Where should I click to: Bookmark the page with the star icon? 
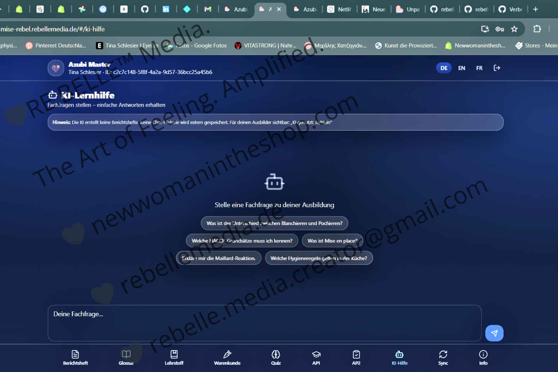pos(514,29)
